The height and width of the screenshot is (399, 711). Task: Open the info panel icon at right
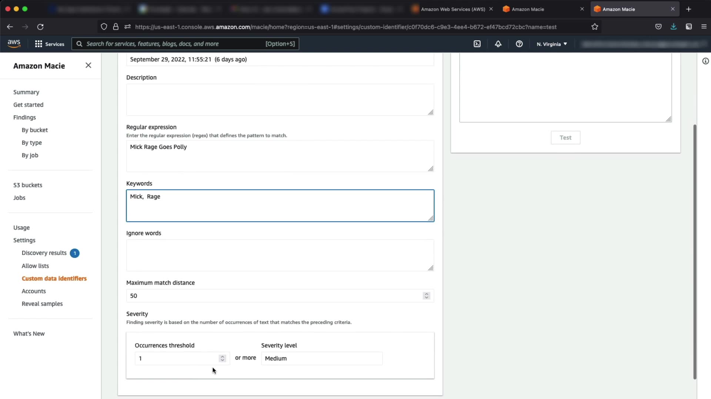tap(705, 61)
